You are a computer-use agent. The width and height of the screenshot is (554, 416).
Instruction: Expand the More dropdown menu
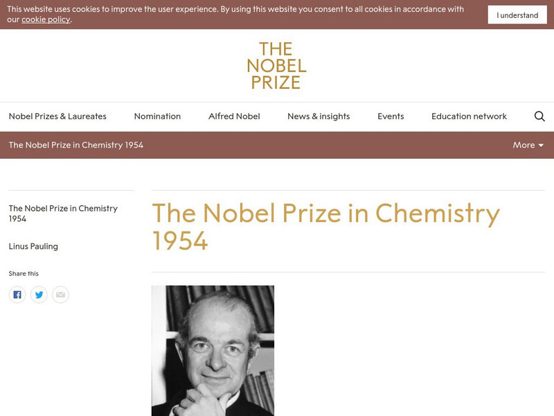[x=528, y=145]
